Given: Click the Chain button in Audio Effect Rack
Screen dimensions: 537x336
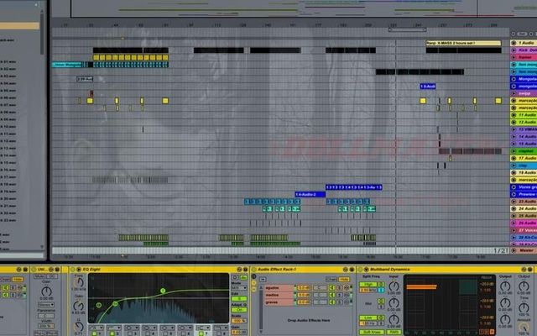Looking at the screenshot, I should pos(331,279).
